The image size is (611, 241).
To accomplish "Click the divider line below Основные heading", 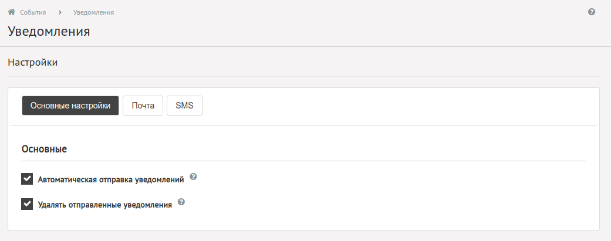I will point(303,161).
